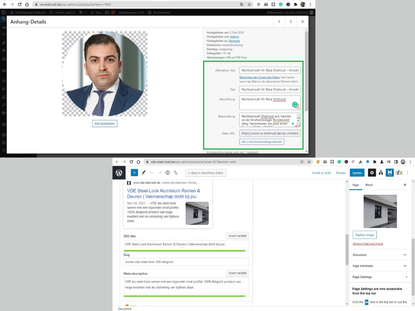Click the Replace Image button

[x=364, y=235]
